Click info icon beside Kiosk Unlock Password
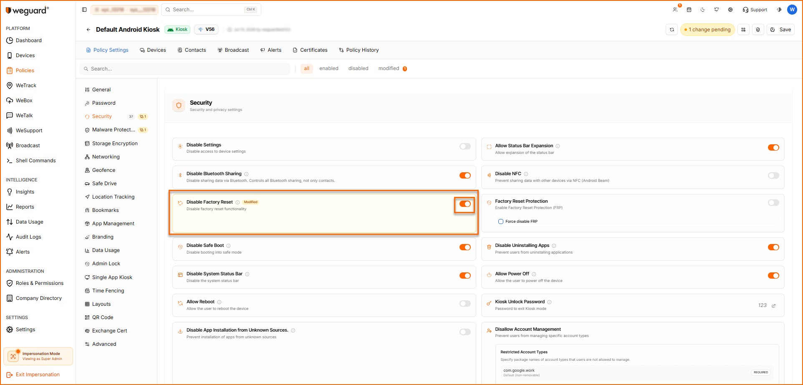Screen dimensions: 803x385 (549, 302)
